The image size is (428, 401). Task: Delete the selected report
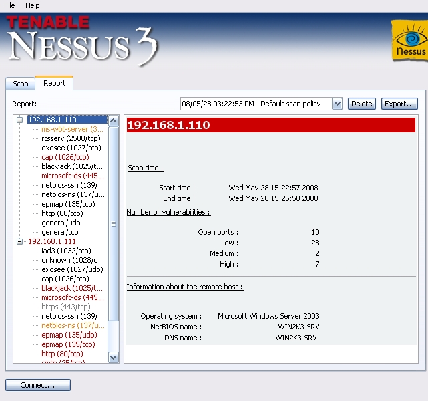point(362,104)
